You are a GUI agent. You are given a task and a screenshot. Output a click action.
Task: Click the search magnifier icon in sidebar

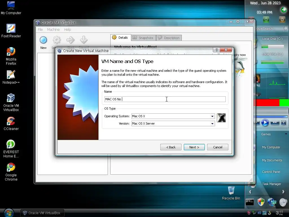point(285,29)
